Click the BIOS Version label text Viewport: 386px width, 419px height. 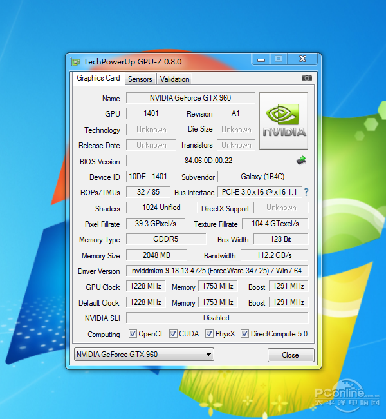tap(100, 162)
